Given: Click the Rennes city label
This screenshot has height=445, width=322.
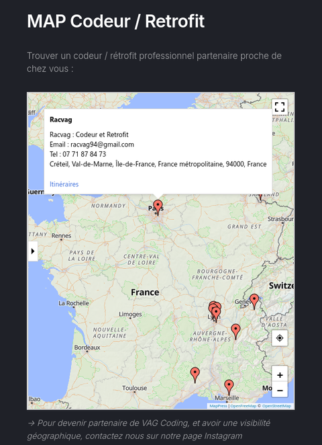Looking at the screenshot, I should tap(61, 236).
